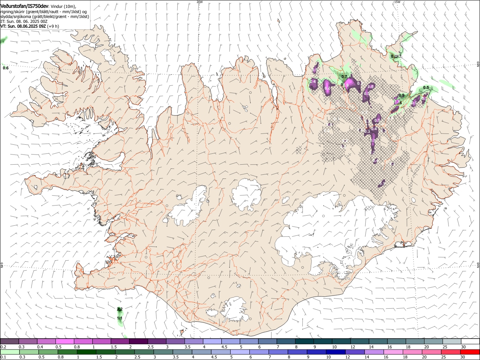
Task: Click the Veðurstofan/IS750dev title text
Action: (x=24, y=6)
